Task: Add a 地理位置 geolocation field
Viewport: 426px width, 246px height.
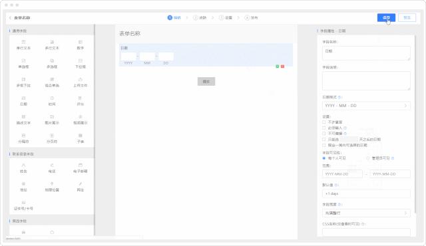Action: (52, 187)
